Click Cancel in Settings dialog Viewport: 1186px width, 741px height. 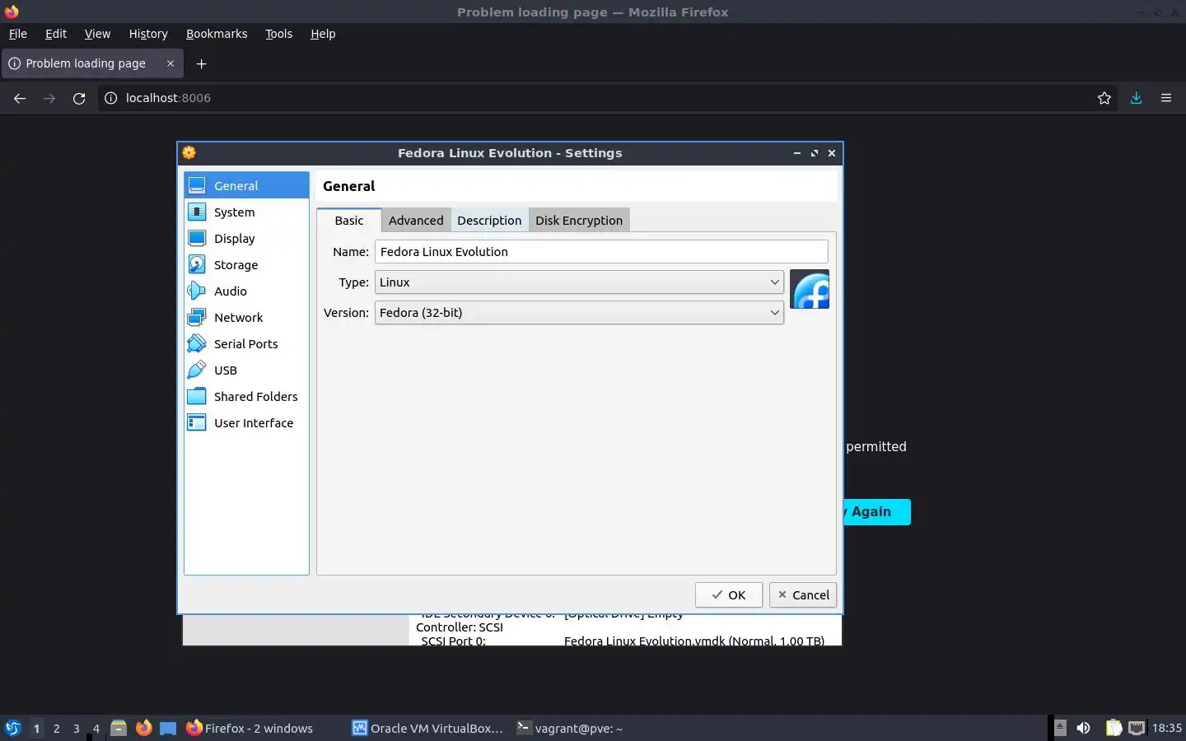803,594
